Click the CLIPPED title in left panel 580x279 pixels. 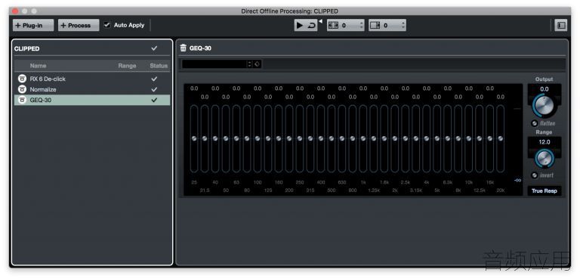pyautogui.click(x=27, y=48)
